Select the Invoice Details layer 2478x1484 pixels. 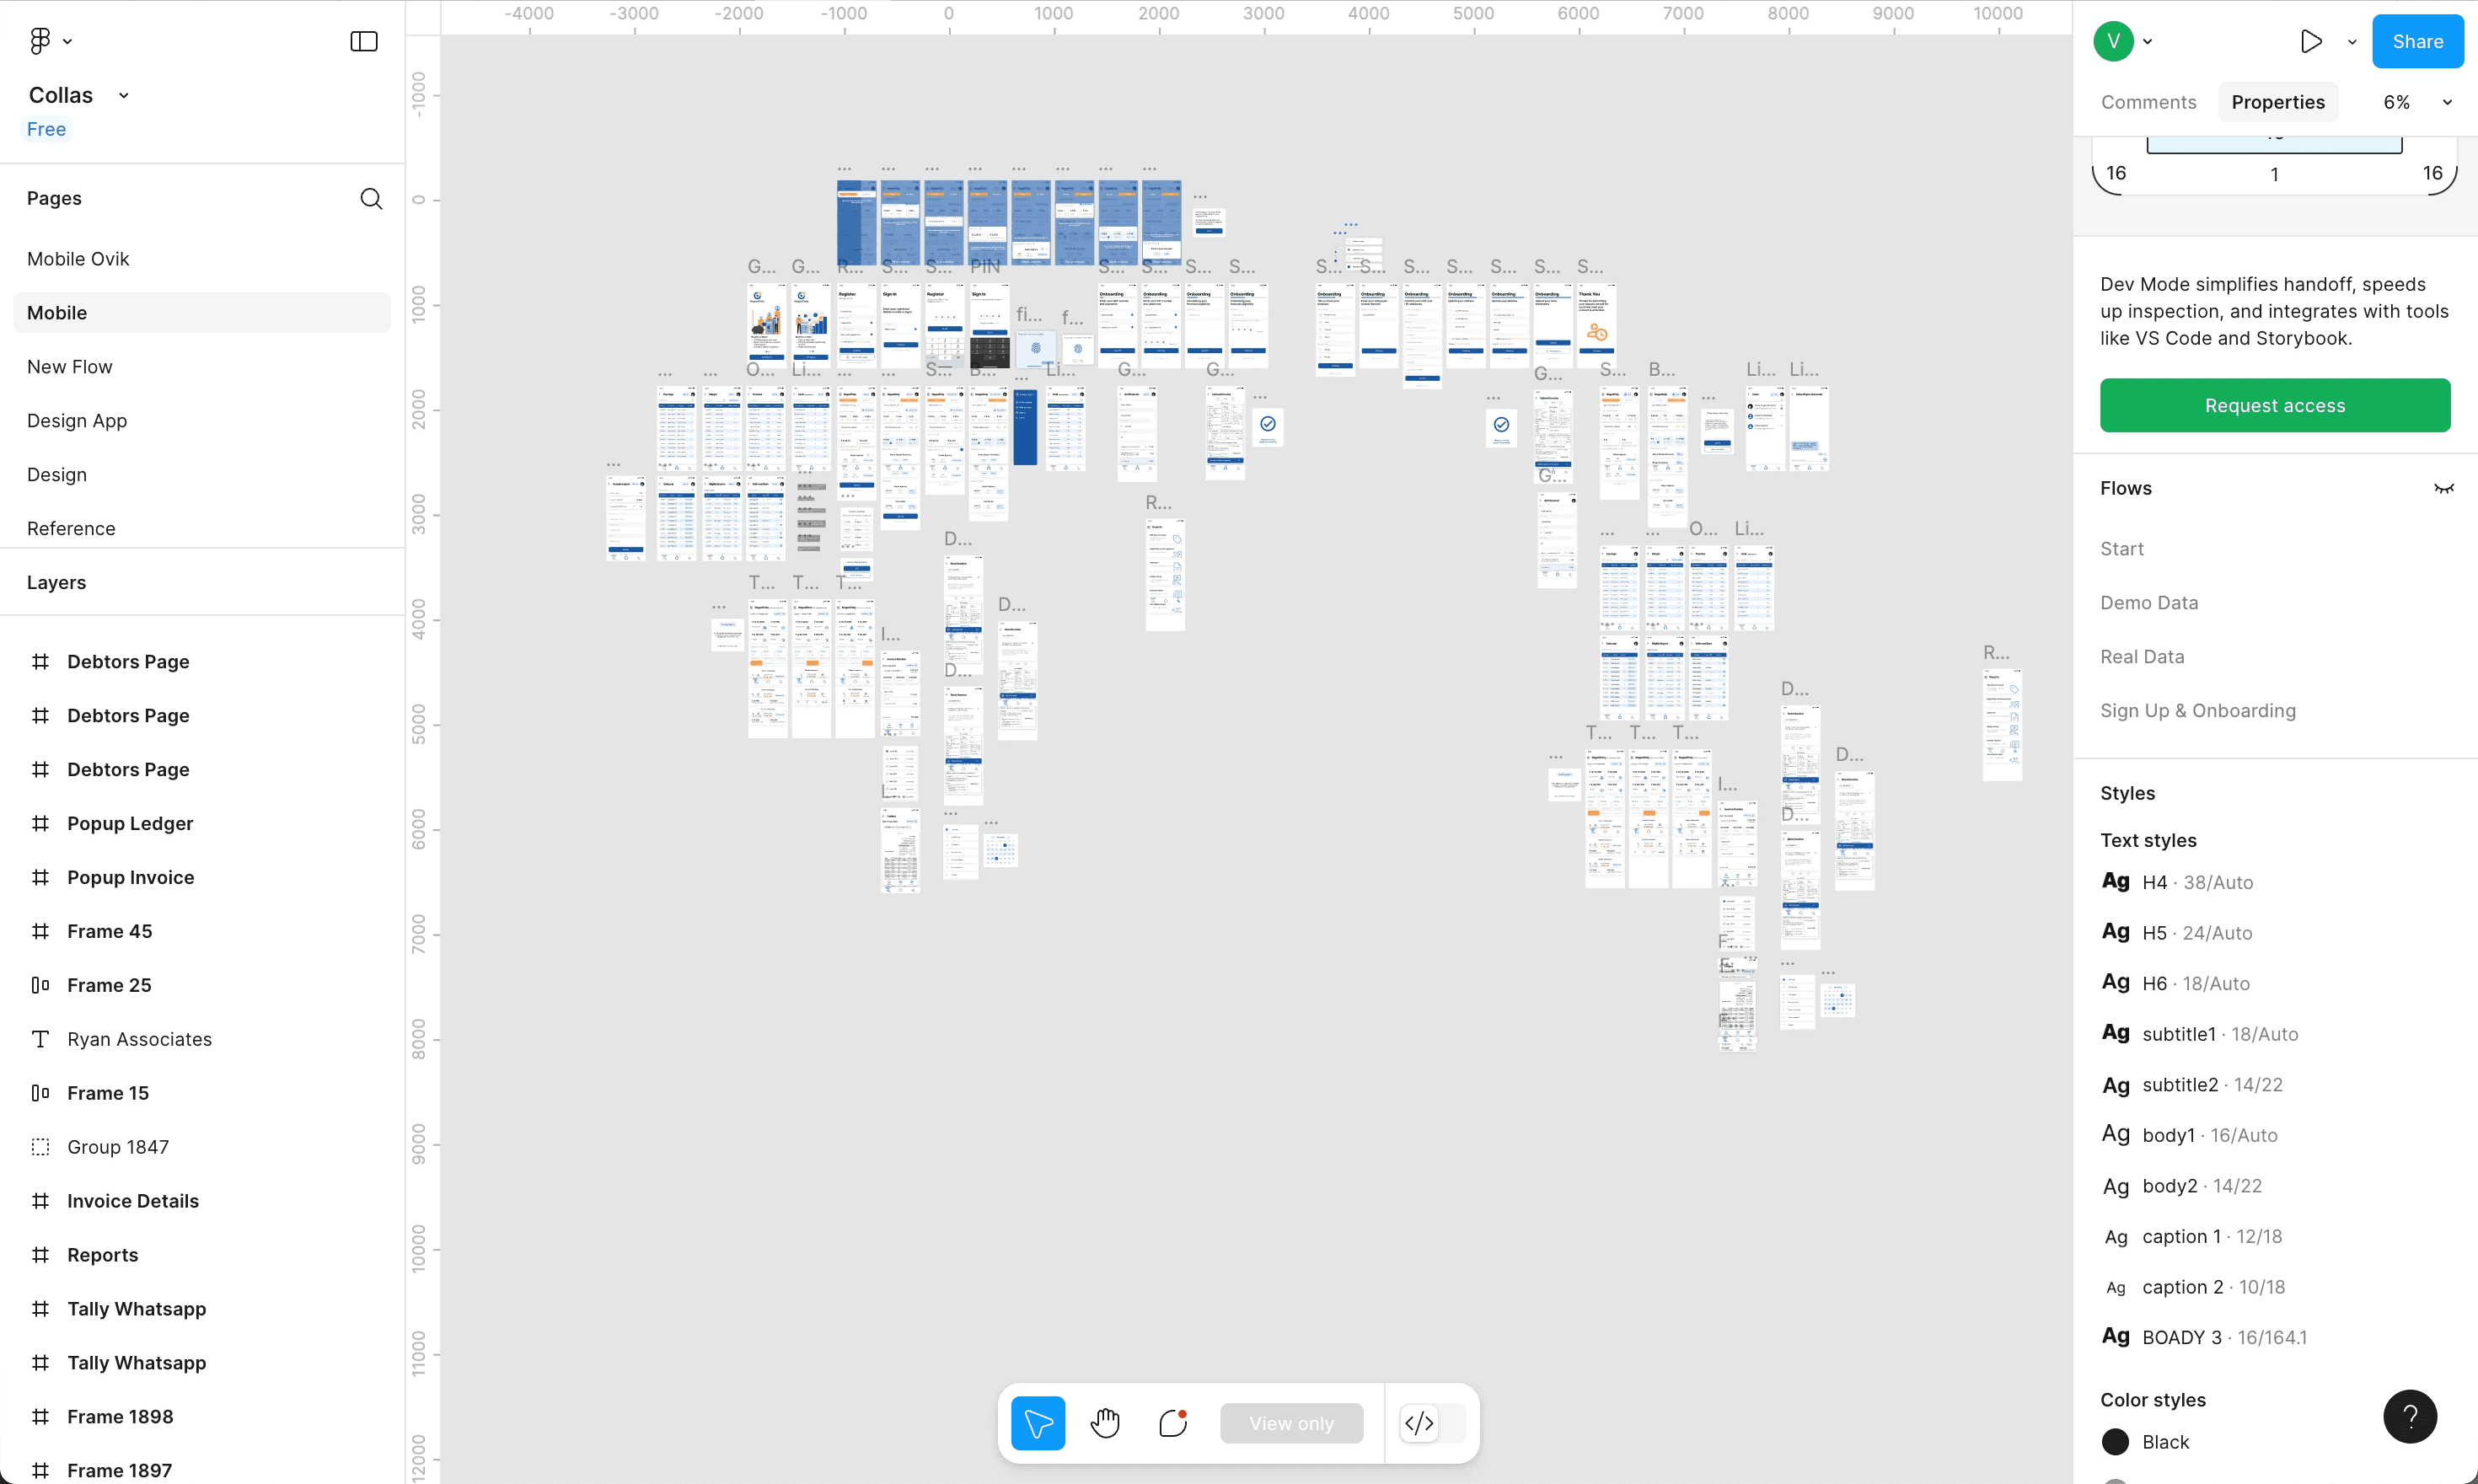(133, 1201)
